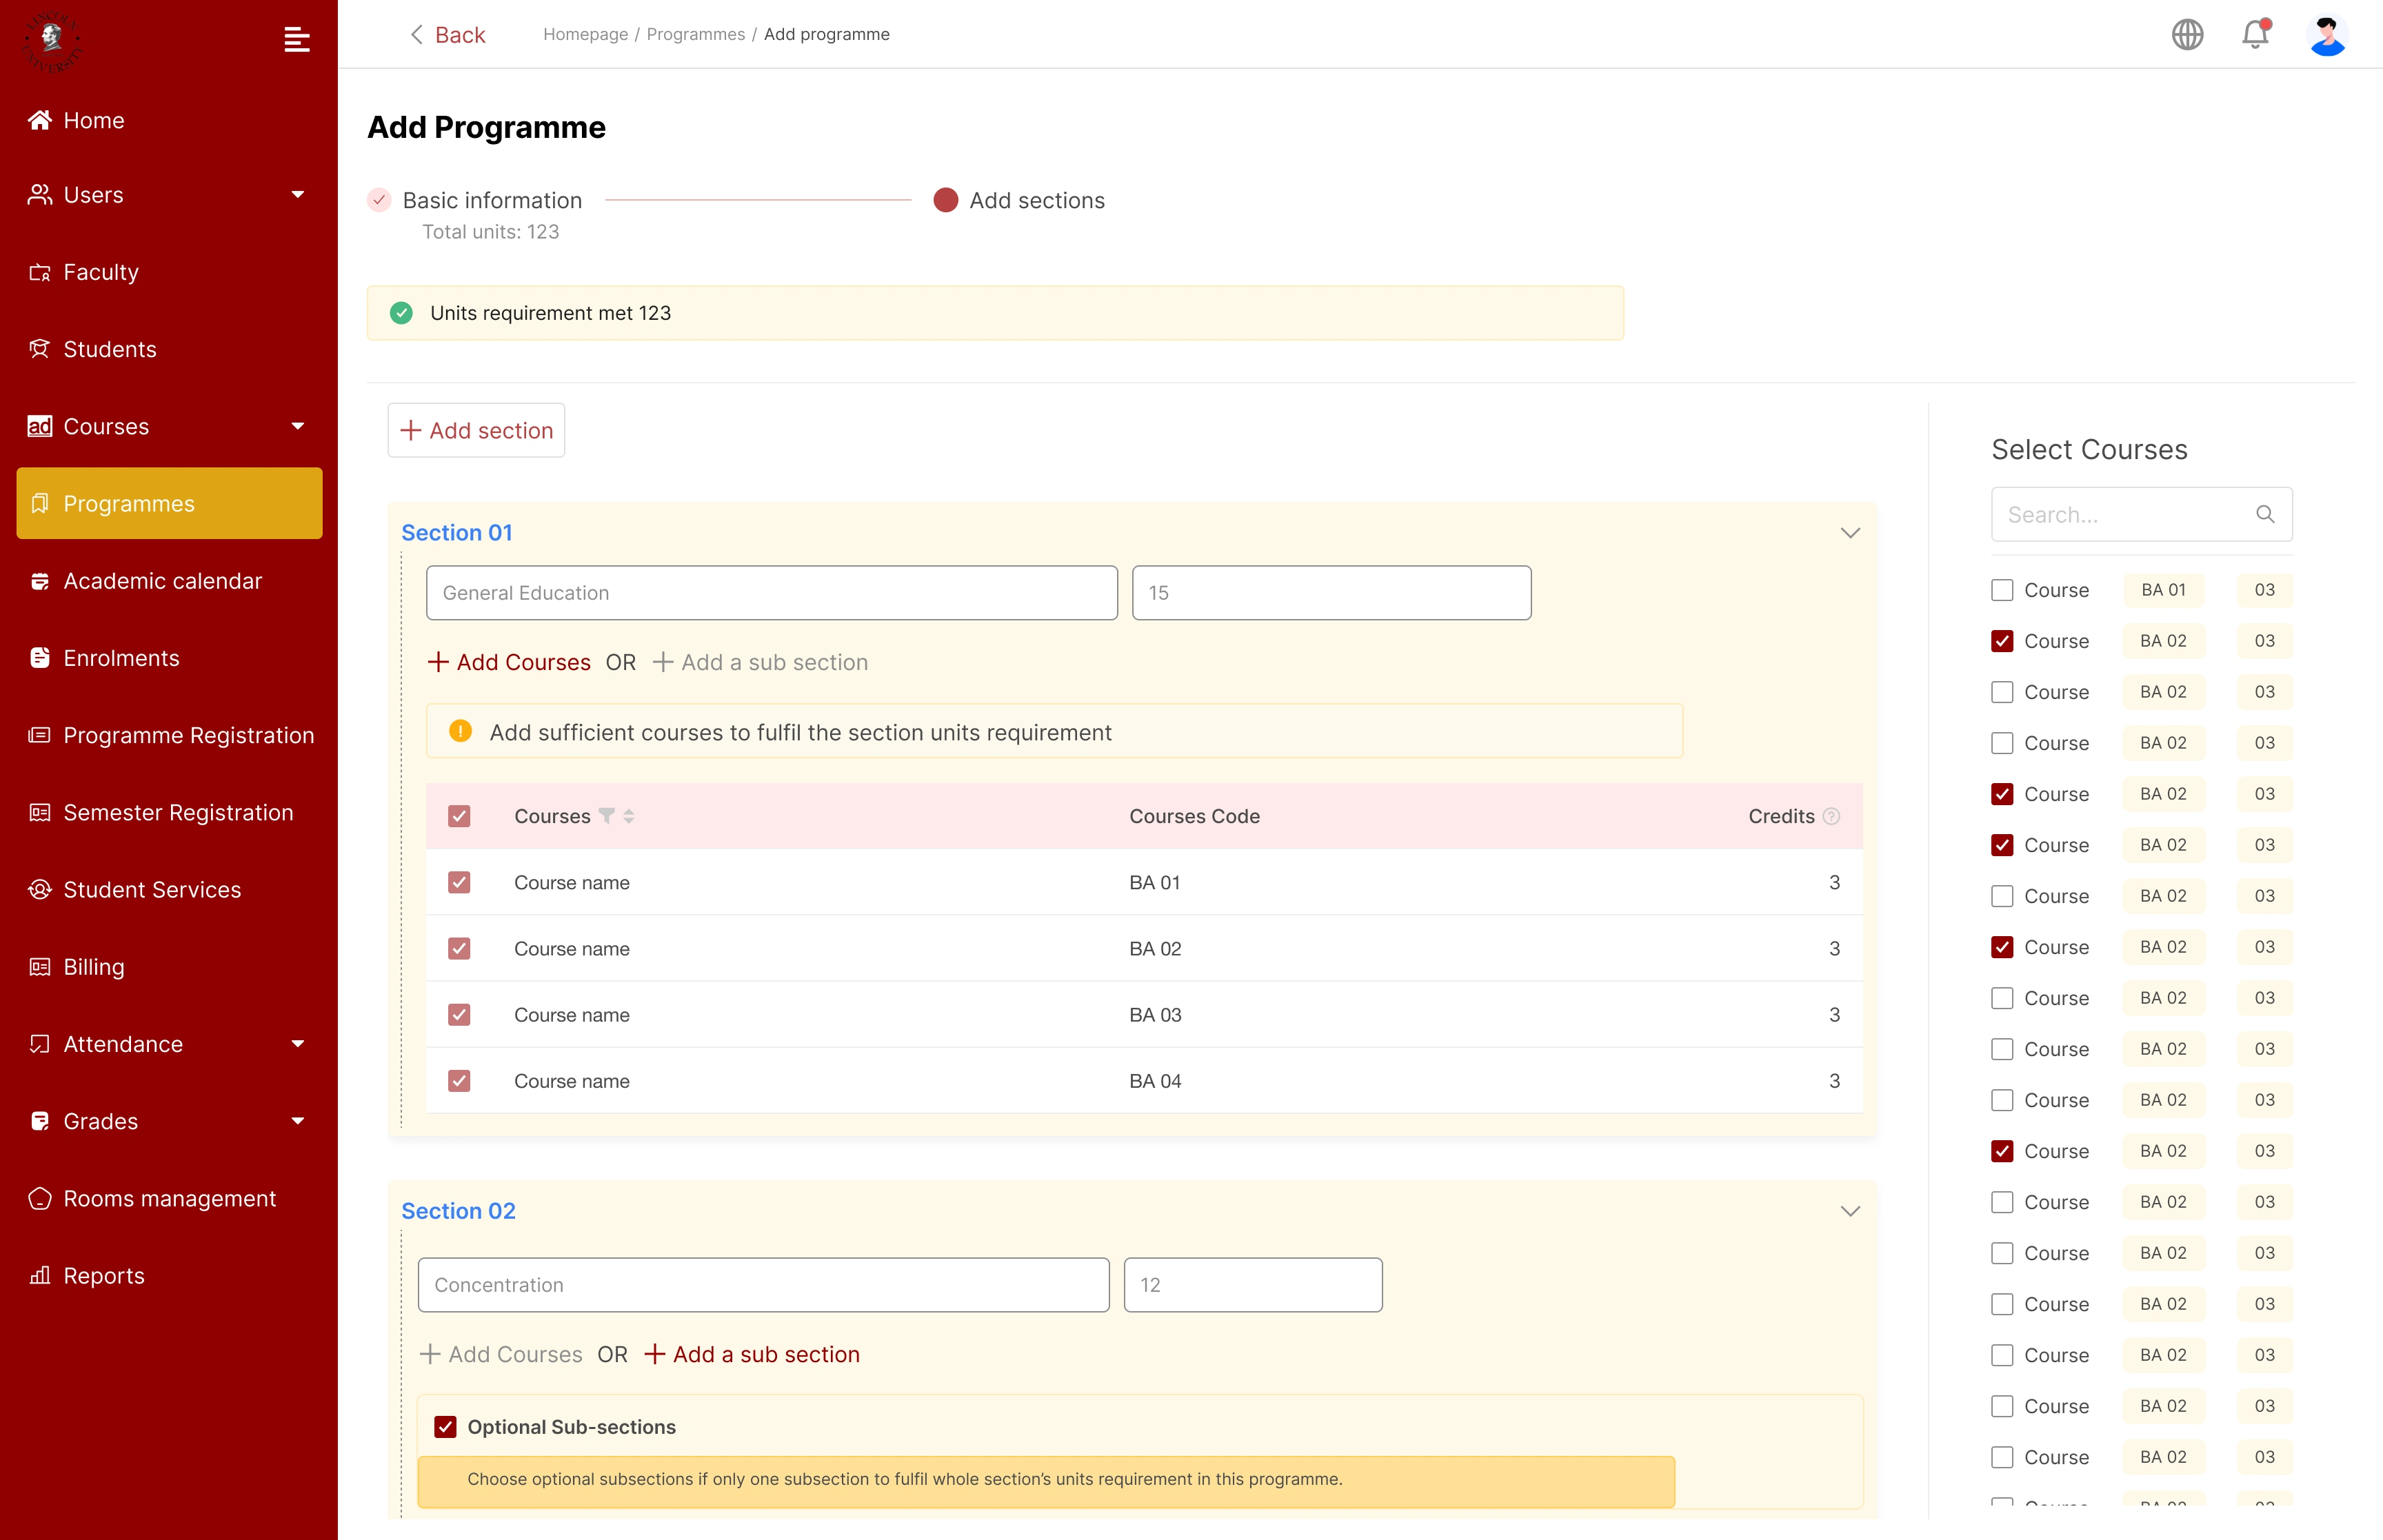The height and width of the screenshot is (1540, 2383).
Task: Collapse Section 01 using its chevron
Action: [1850, 533]
